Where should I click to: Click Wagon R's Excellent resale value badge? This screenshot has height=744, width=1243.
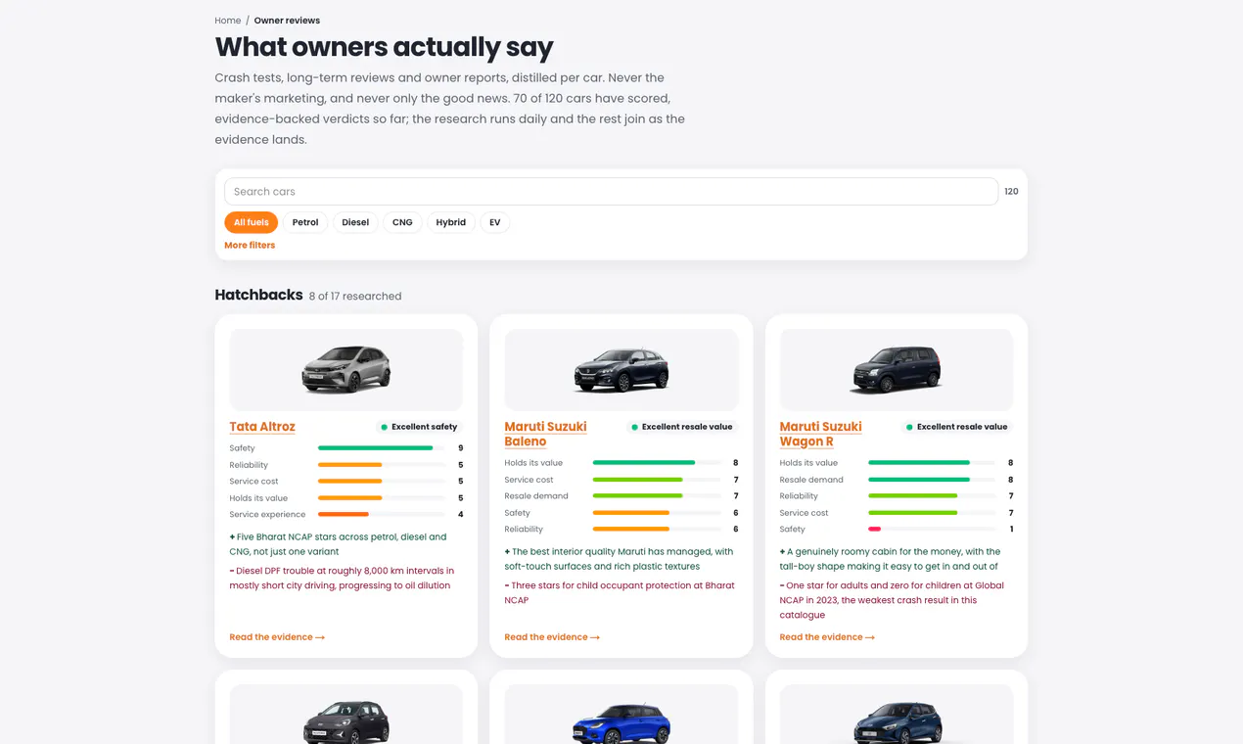pyautogui.click(x=957, y=427)
